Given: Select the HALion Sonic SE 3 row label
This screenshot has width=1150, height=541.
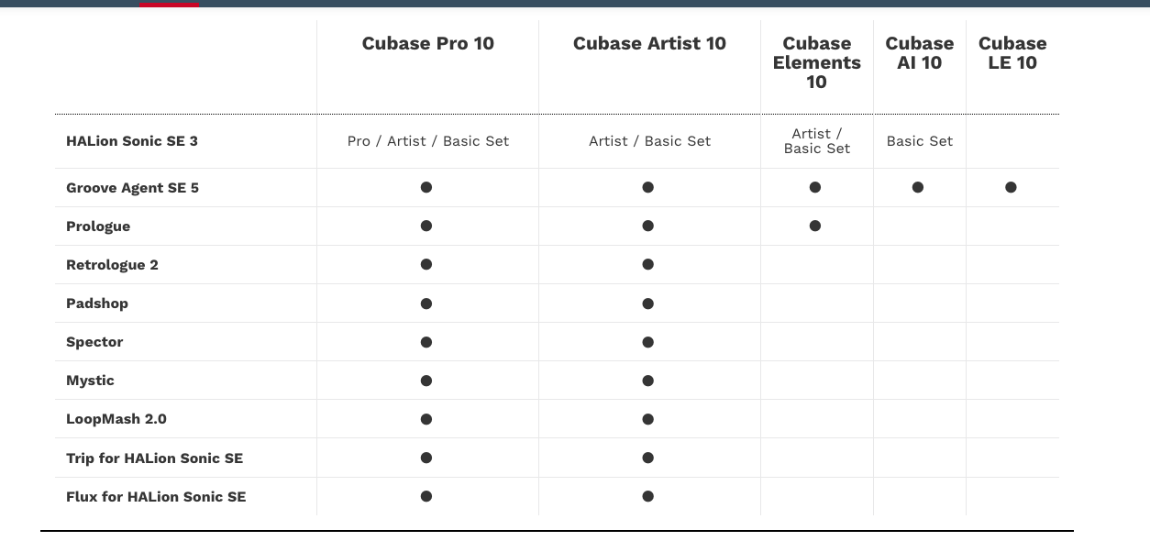Looking at the screenshot, I should click(132, 141).
